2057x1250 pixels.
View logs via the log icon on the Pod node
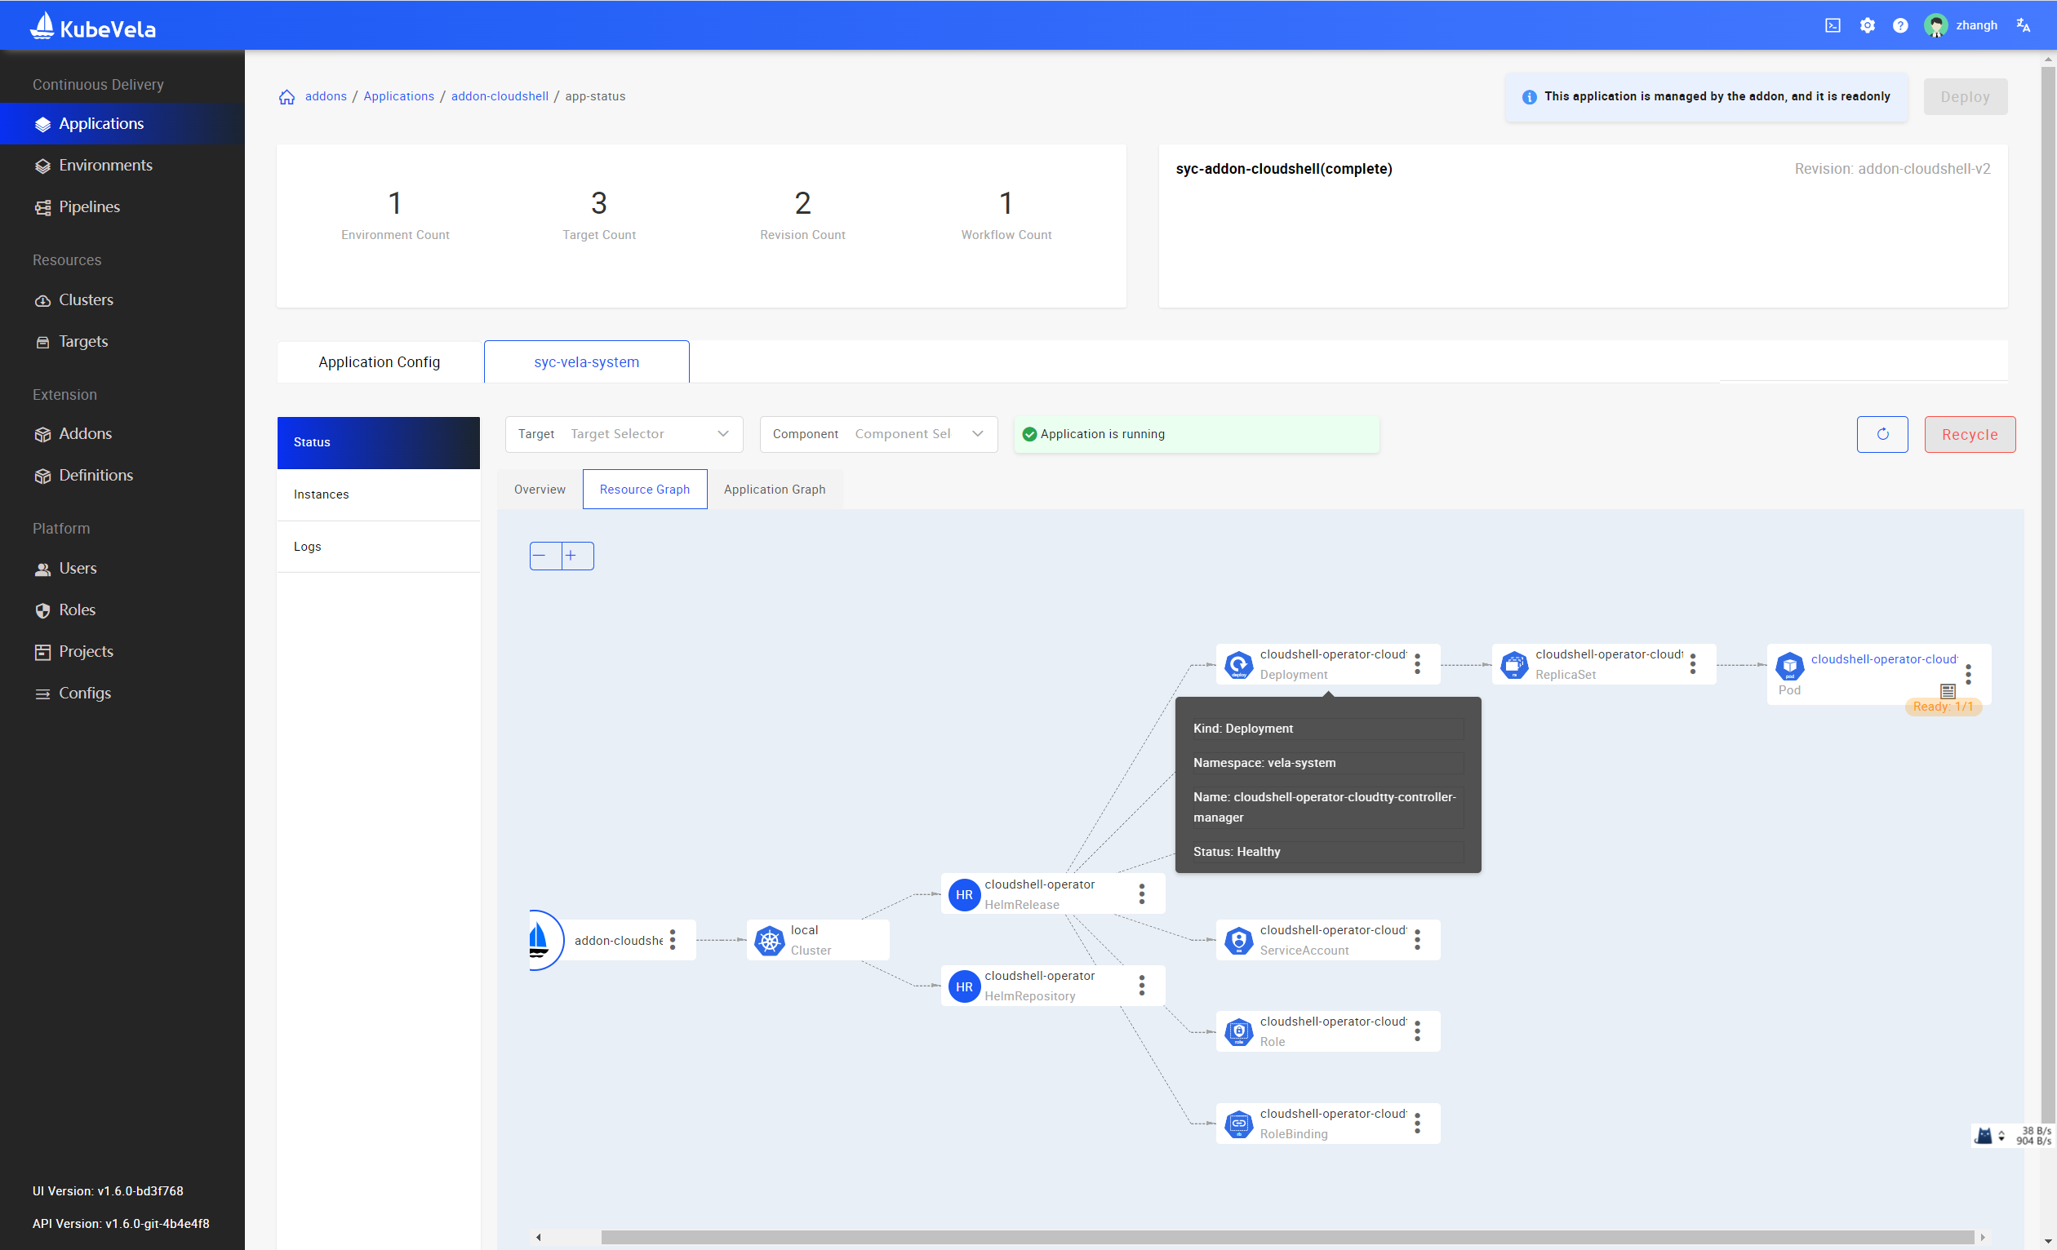click(x=1948, y=691)
